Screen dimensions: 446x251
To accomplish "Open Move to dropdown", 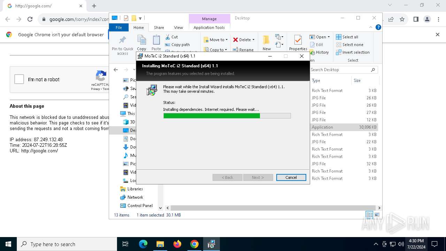I will point(216,40).
